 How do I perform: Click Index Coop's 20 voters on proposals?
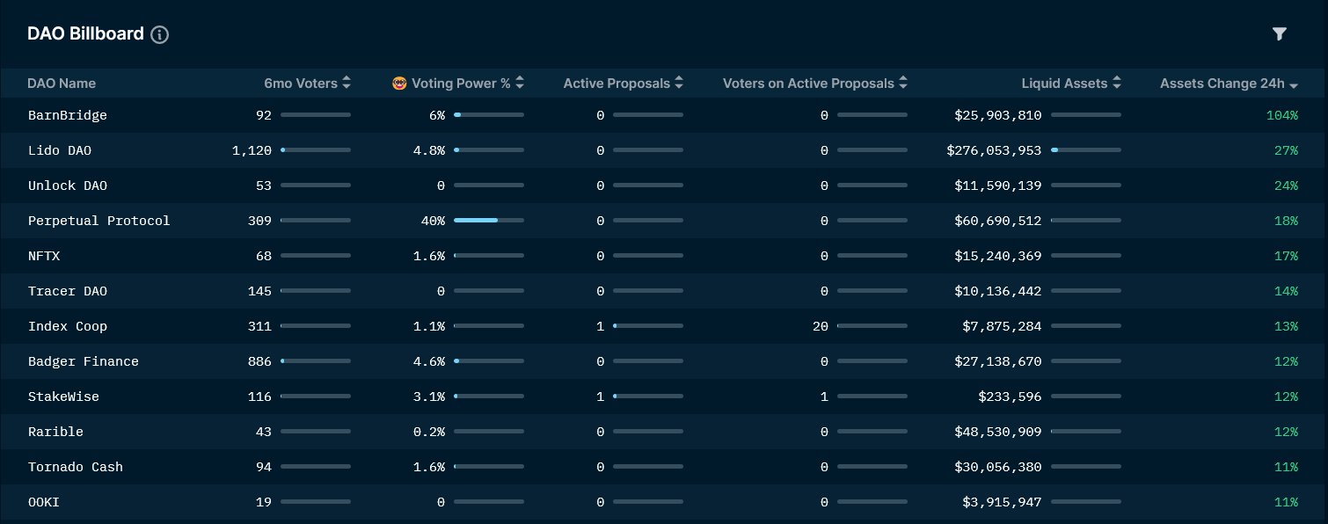tap(821, 326)
